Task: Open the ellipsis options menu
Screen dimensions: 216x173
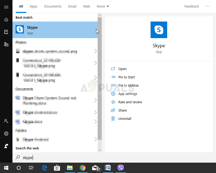Action: click(207, 6)
